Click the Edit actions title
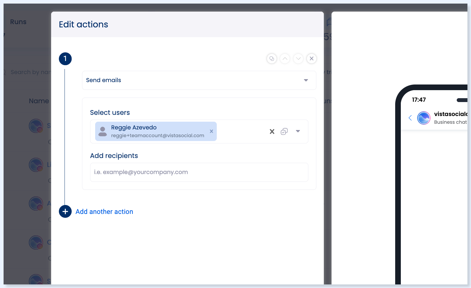 pos(84,24)
